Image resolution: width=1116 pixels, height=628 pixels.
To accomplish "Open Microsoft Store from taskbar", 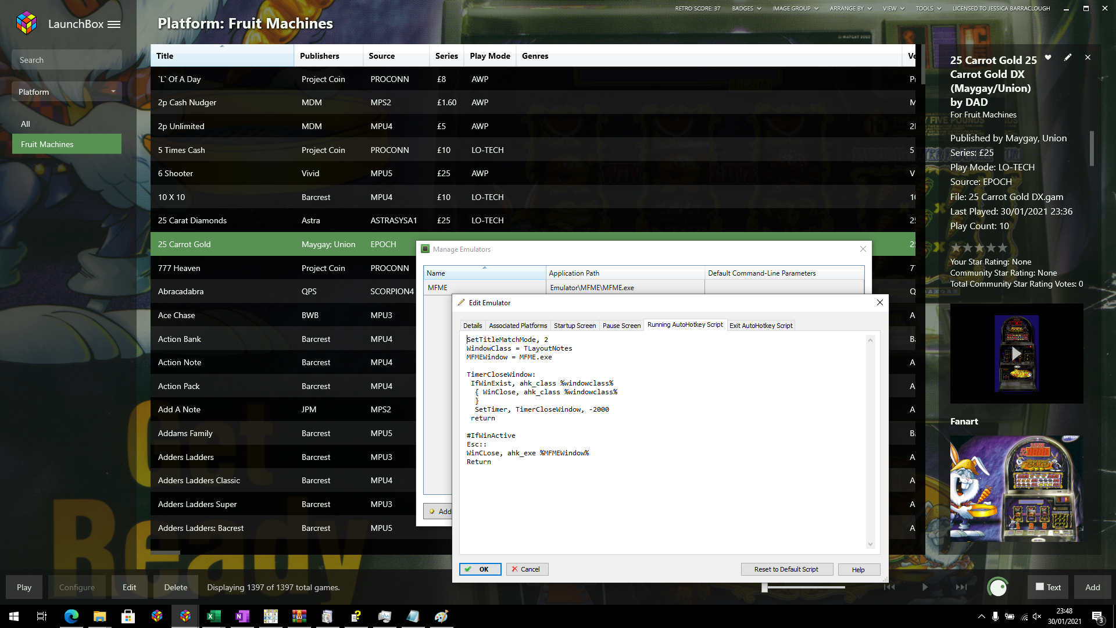I will (128, 616).
